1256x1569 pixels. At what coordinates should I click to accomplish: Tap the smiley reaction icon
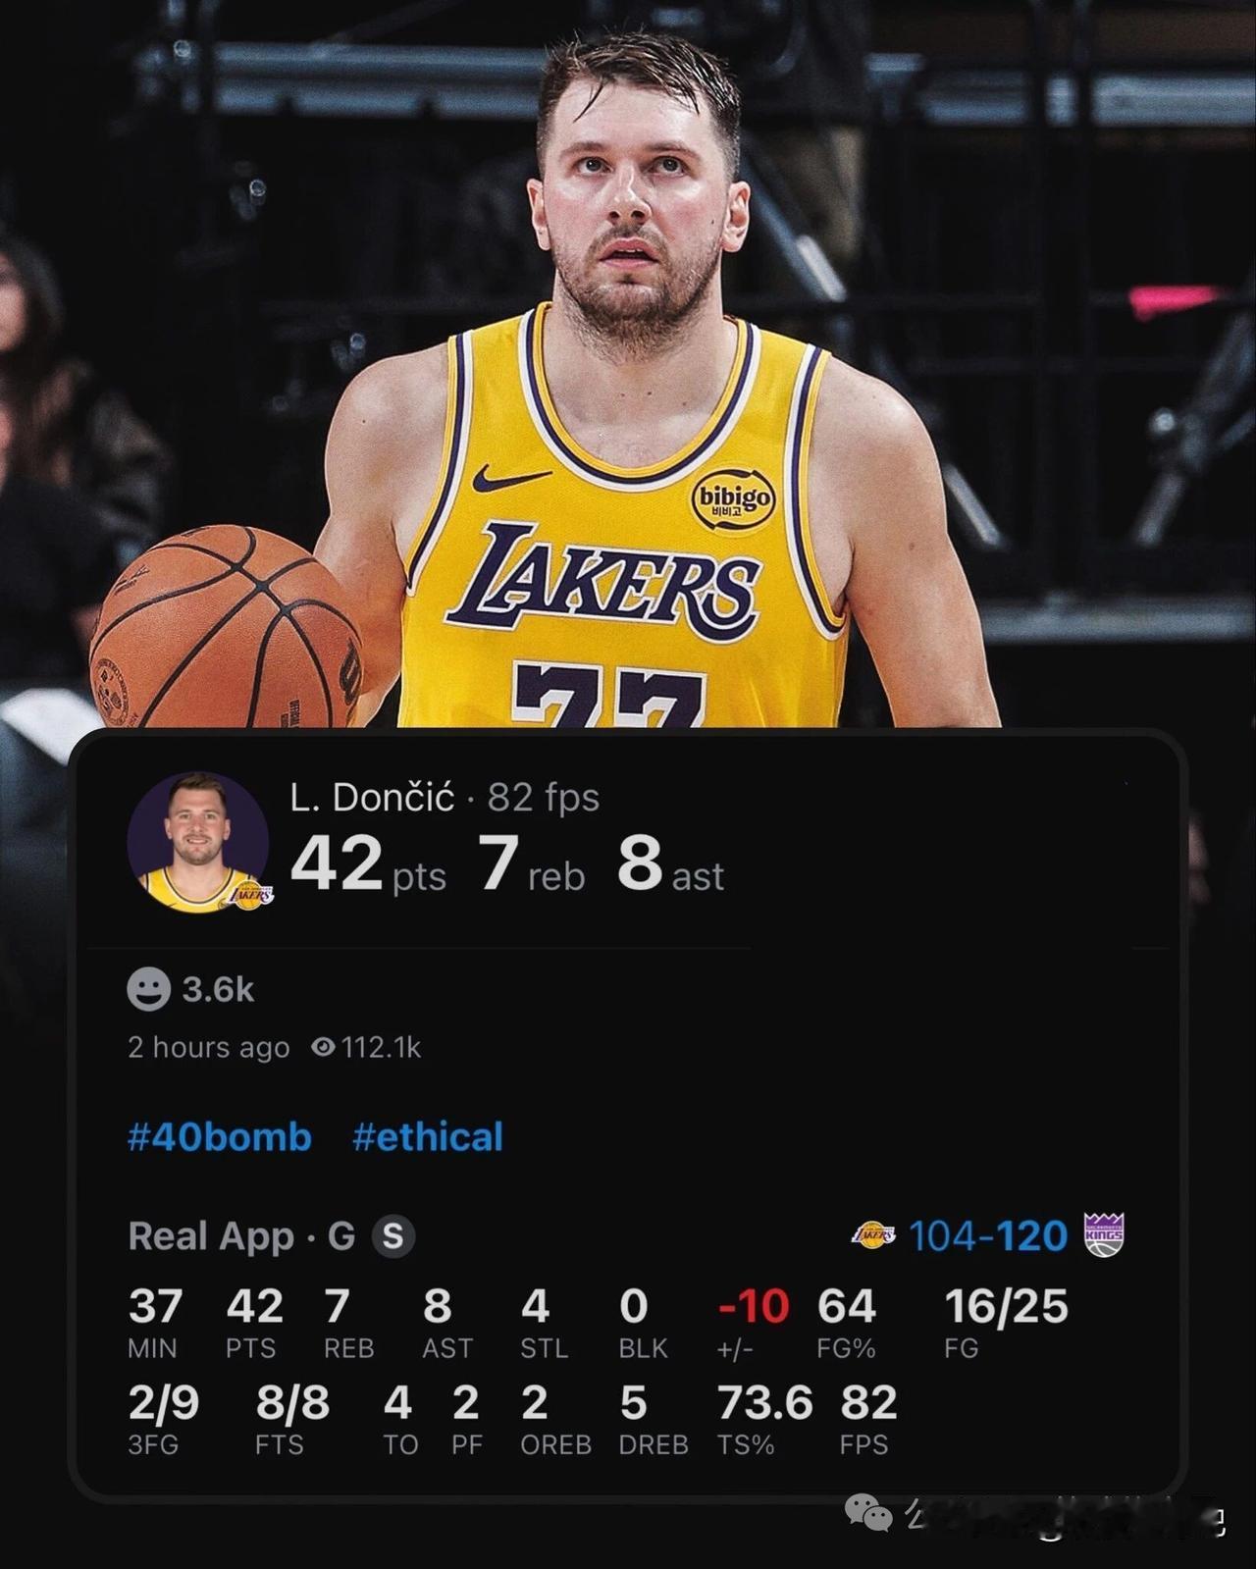coord(148,989)
